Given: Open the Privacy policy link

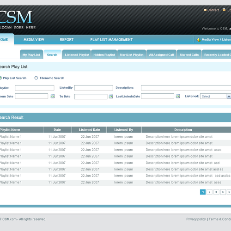Looking at the screenshot, I should (x=196, y=219).
